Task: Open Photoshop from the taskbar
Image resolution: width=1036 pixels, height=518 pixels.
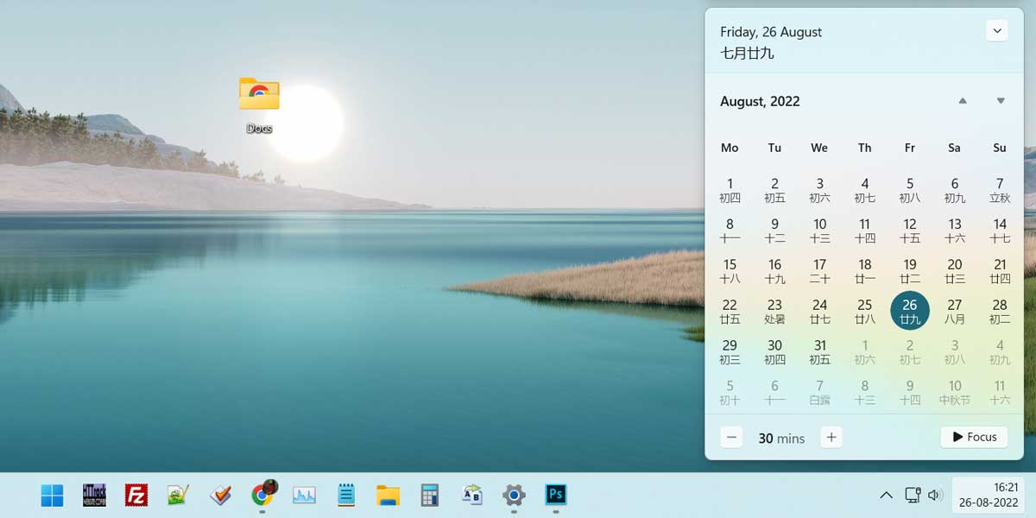Action: click(x=556, y=494)
